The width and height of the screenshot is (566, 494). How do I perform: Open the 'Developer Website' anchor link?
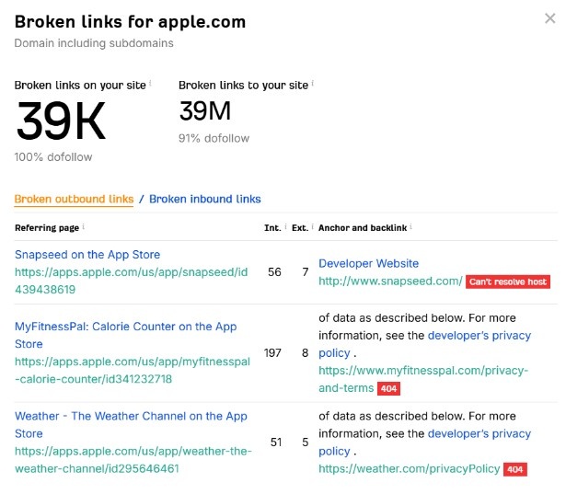[368, 263]
